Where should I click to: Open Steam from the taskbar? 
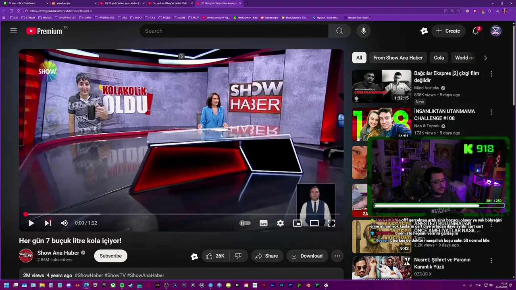[131, 285]
